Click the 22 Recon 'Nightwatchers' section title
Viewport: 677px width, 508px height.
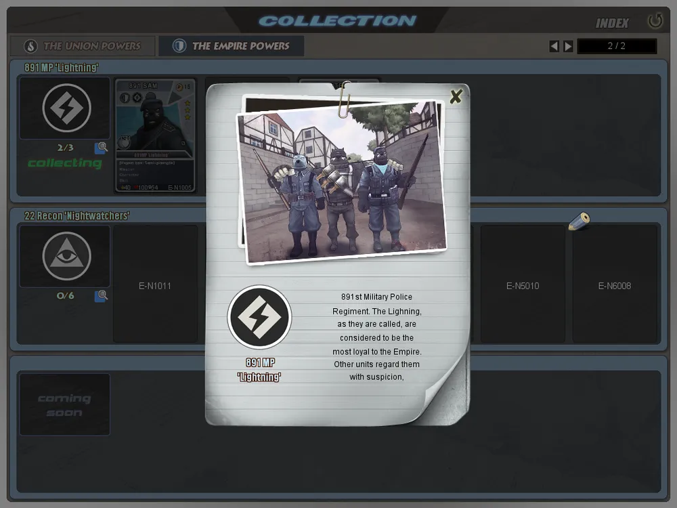click(77, 215)
